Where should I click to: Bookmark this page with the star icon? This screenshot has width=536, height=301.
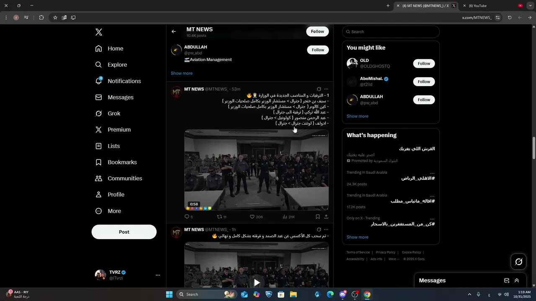point(55,18)
